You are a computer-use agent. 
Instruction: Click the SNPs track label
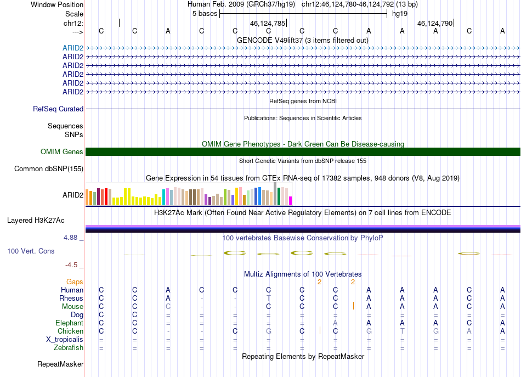click(x=74, y=134)
